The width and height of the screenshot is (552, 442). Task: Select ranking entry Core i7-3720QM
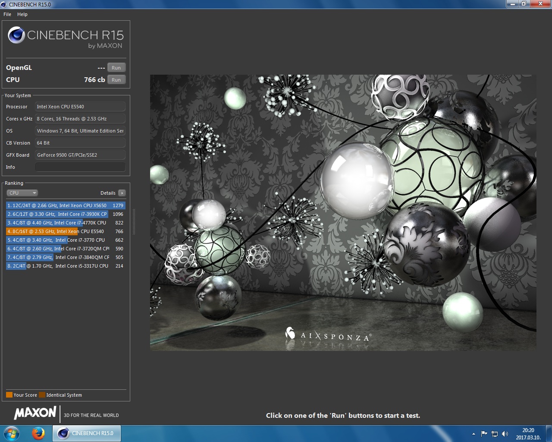66,249
